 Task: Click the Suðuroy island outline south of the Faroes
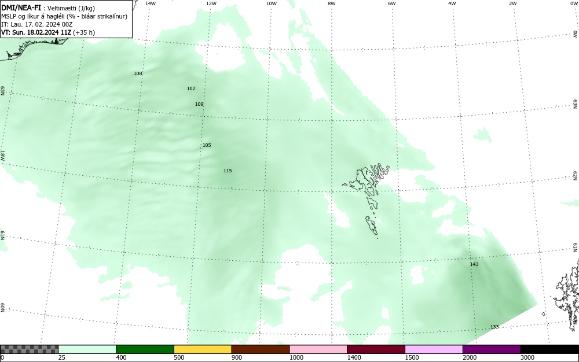click(x=372, y=226)
